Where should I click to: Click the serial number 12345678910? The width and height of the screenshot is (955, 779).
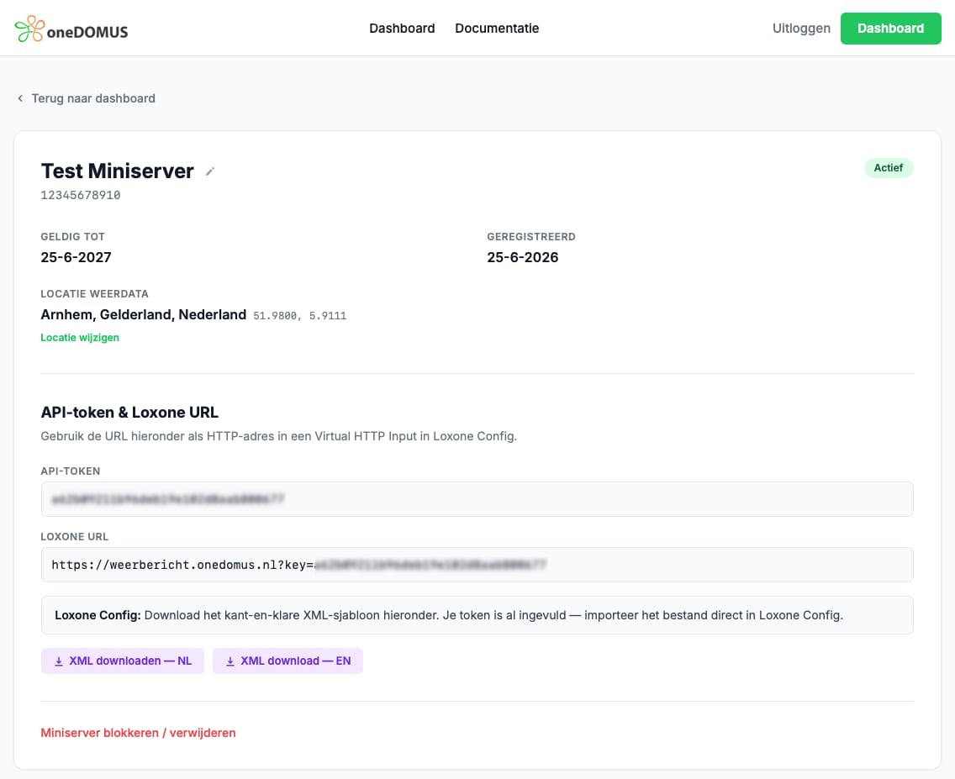pyautogui.click(x=81, y=195)
